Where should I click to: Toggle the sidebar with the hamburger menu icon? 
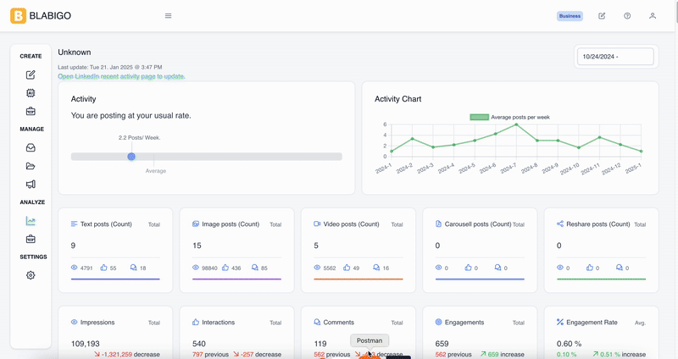point(168,16)
